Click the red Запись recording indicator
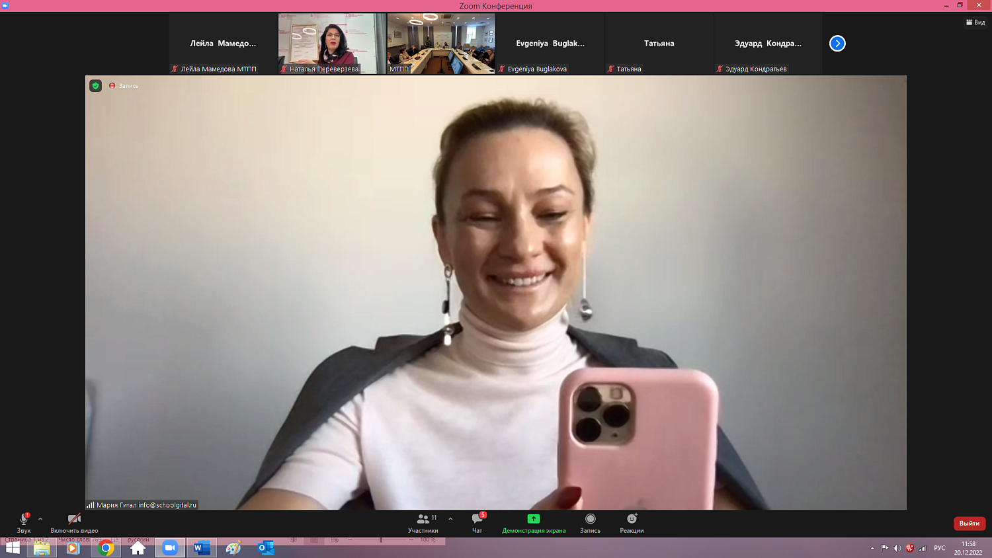 pos(124,86)
